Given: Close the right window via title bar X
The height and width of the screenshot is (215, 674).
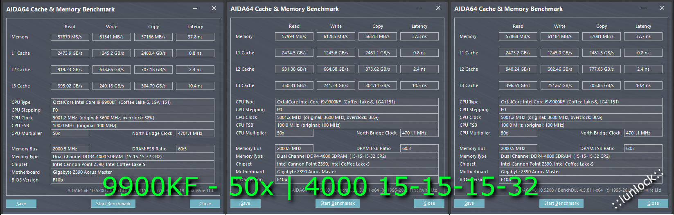Looking at the screenshot, I should (x=662, y=8).
